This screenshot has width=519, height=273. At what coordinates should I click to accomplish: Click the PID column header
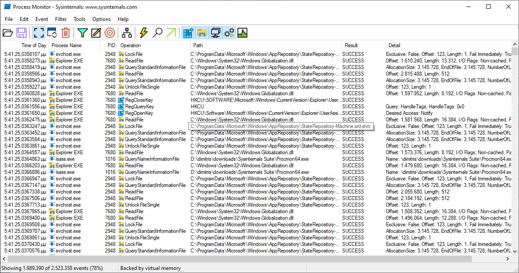pyautogui.click(x=109, y=45)
